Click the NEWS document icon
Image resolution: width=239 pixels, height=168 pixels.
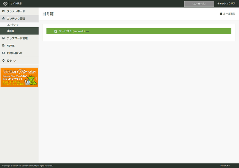[3, 45]
